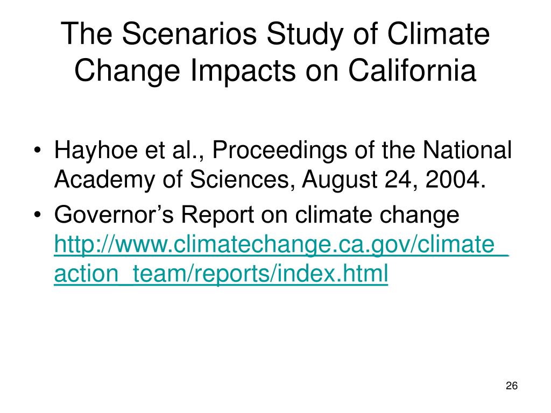Image resolution: width=551 pixels, height=413 pixels.
Task: Click the link's second line ending in index.html
Action: 221,274
